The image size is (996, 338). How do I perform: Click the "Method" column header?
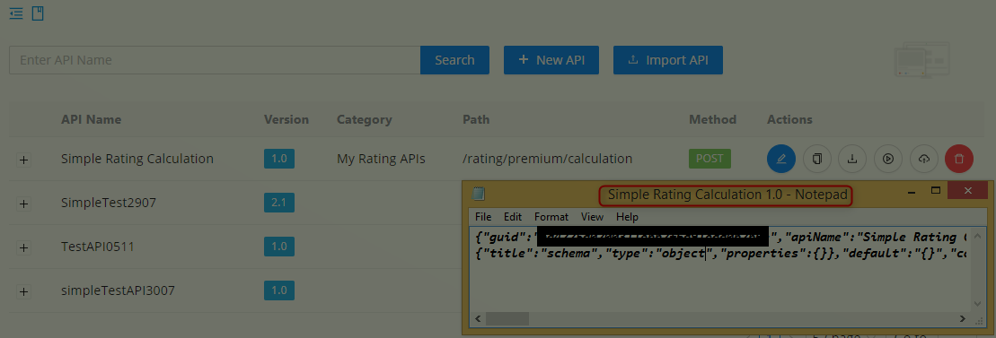pos(713,119)
